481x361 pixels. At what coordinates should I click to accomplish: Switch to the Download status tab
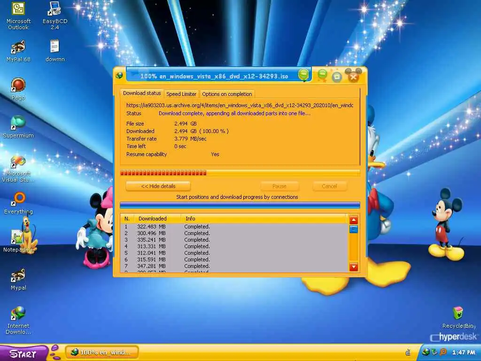(x=142, y=93)
